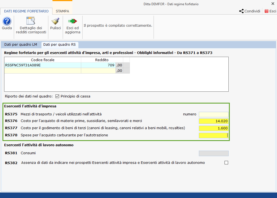Click the RS378 carburante expense field
Image resolution: width=277 pixels, height=198 pixels.
213,135
